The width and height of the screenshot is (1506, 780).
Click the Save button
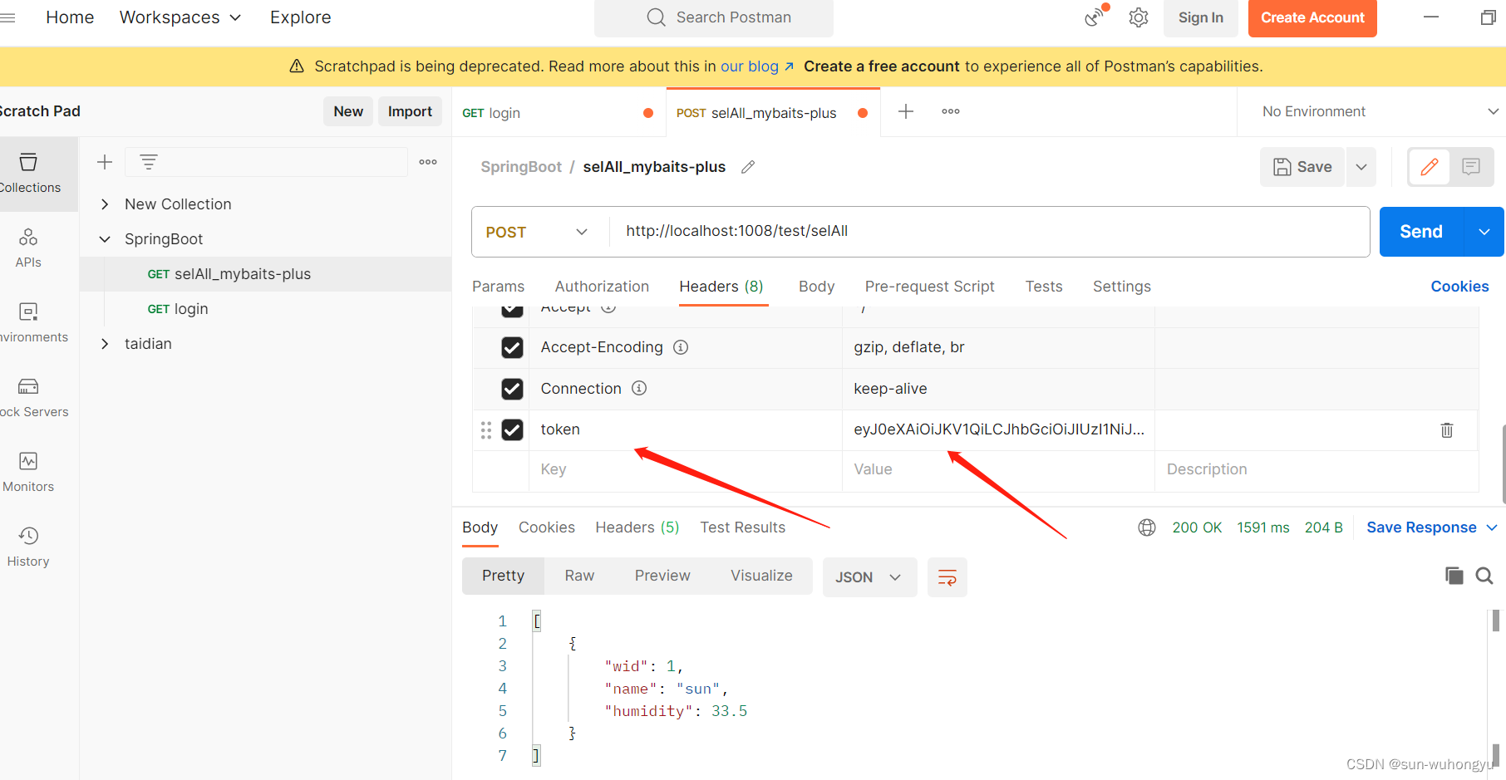click(1302, 167)
